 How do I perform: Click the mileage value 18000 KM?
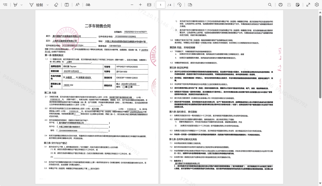[68, 85]
